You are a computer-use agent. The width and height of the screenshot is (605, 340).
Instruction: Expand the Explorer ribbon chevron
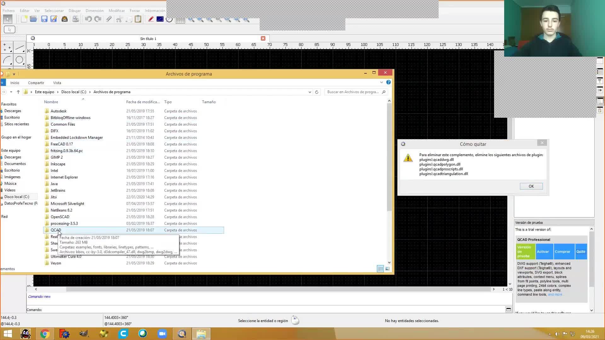pos(381,82)
